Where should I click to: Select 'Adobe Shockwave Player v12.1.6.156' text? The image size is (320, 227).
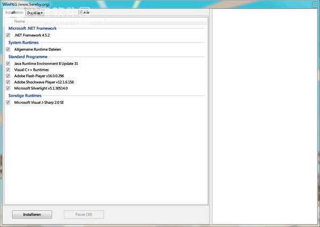point(44,82)
